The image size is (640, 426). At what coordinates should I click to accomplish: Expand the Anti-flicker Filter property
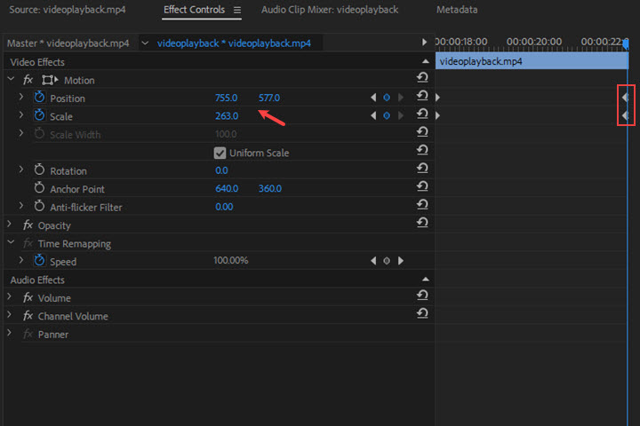pos(21,206)
